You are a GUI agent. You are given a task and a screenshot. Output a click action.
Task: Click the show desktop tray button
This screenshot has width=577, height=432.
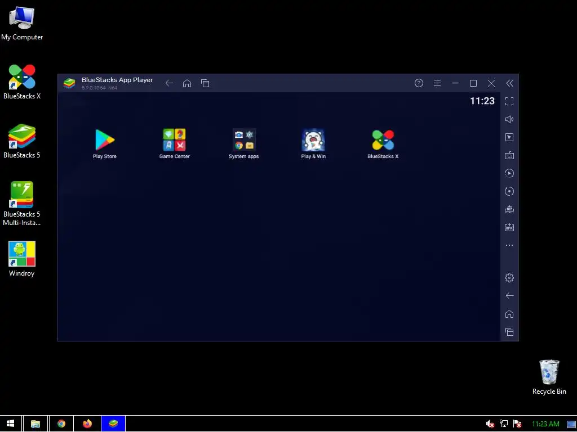tap(571, 424)
